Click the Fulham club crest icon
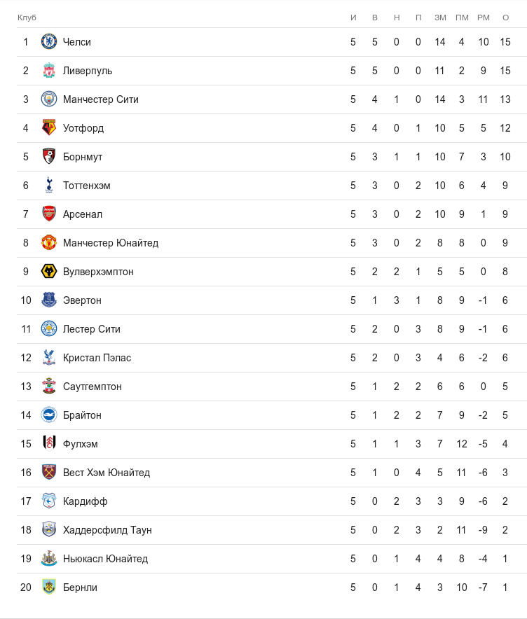Screen dimensions: 527x619 (x=49, y=444)
